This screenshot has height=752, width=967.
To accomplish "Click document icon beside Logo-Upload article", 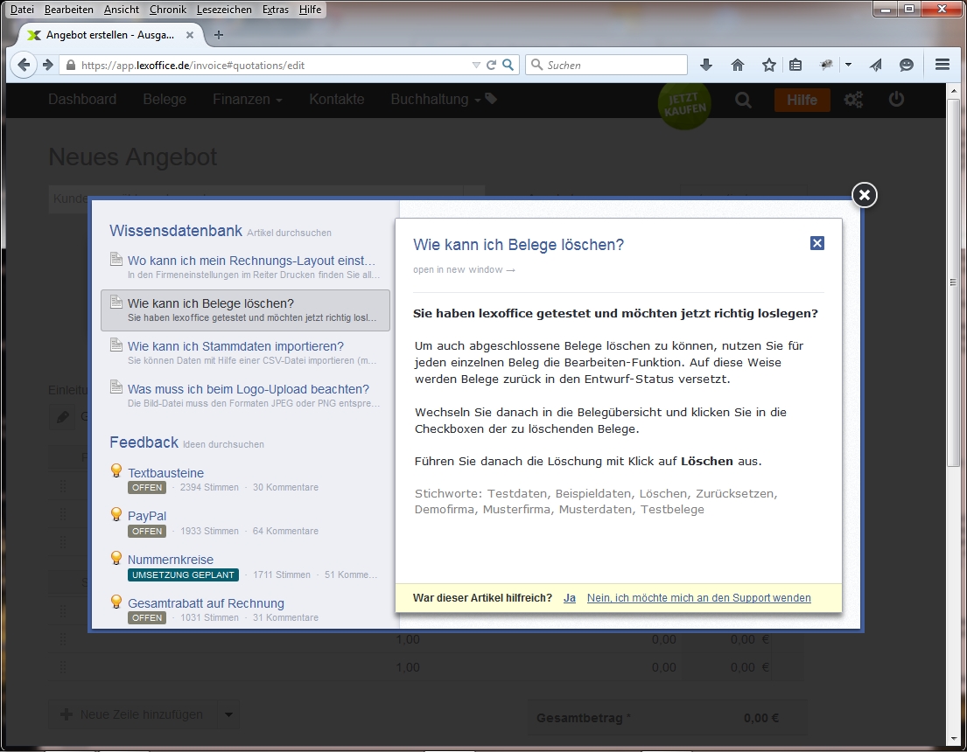I will coord(116,387).
